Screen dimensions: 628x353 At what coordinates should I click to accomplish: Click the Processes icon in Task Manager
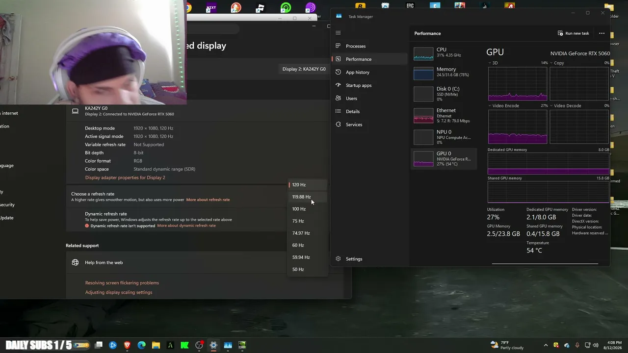click(338, 46)
